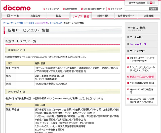Click breadcrumb link データ通信
This screenshot has height=133, width=161.
click(30, 23)
